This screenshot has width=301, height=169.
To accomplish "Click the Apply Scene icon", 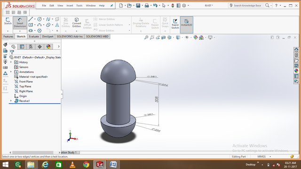I will coord(201,38).
